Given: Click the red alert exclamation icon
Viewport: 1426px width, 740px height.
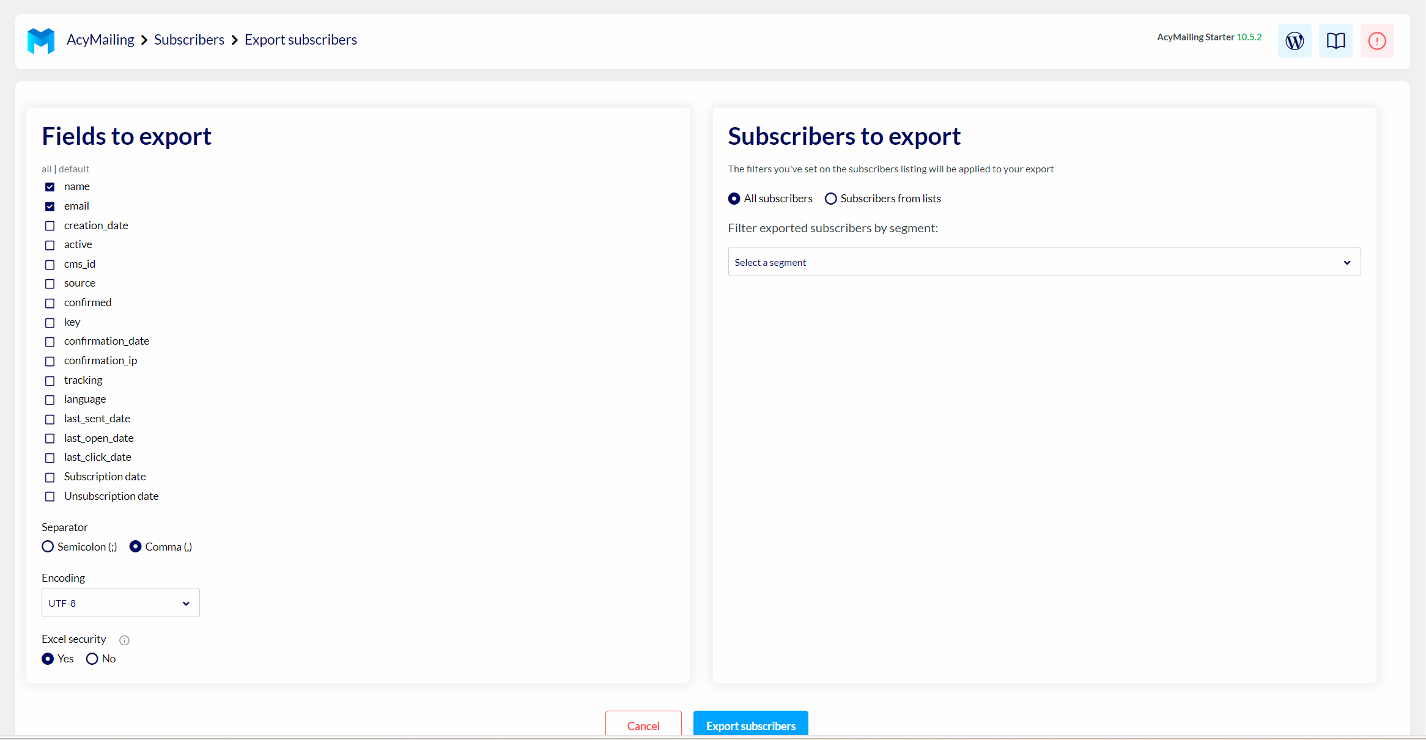Looking at the screenshot, I should 1376,41.
